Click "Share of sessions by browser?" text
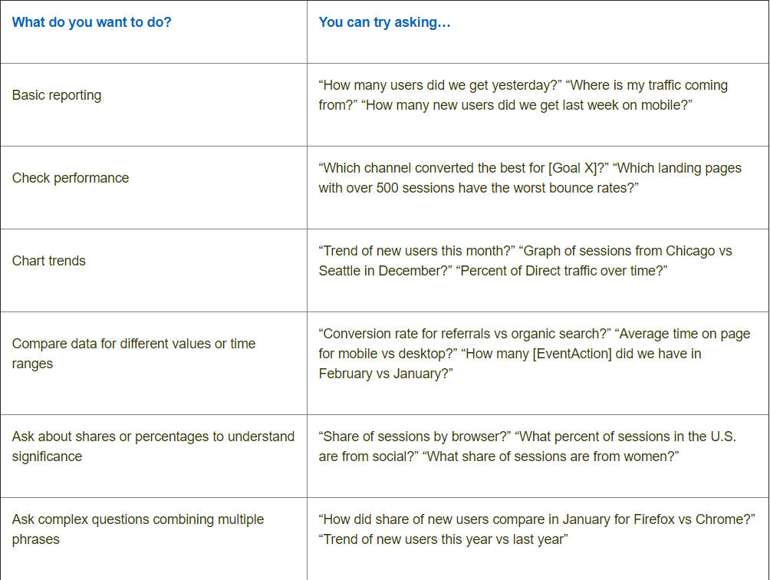This screenshot has width=770, height=580. (415, 437)
